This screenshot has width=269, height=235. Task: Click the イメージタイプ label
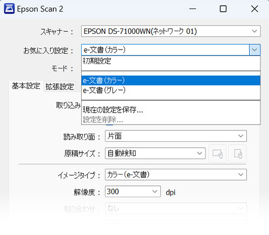(79, 175)
